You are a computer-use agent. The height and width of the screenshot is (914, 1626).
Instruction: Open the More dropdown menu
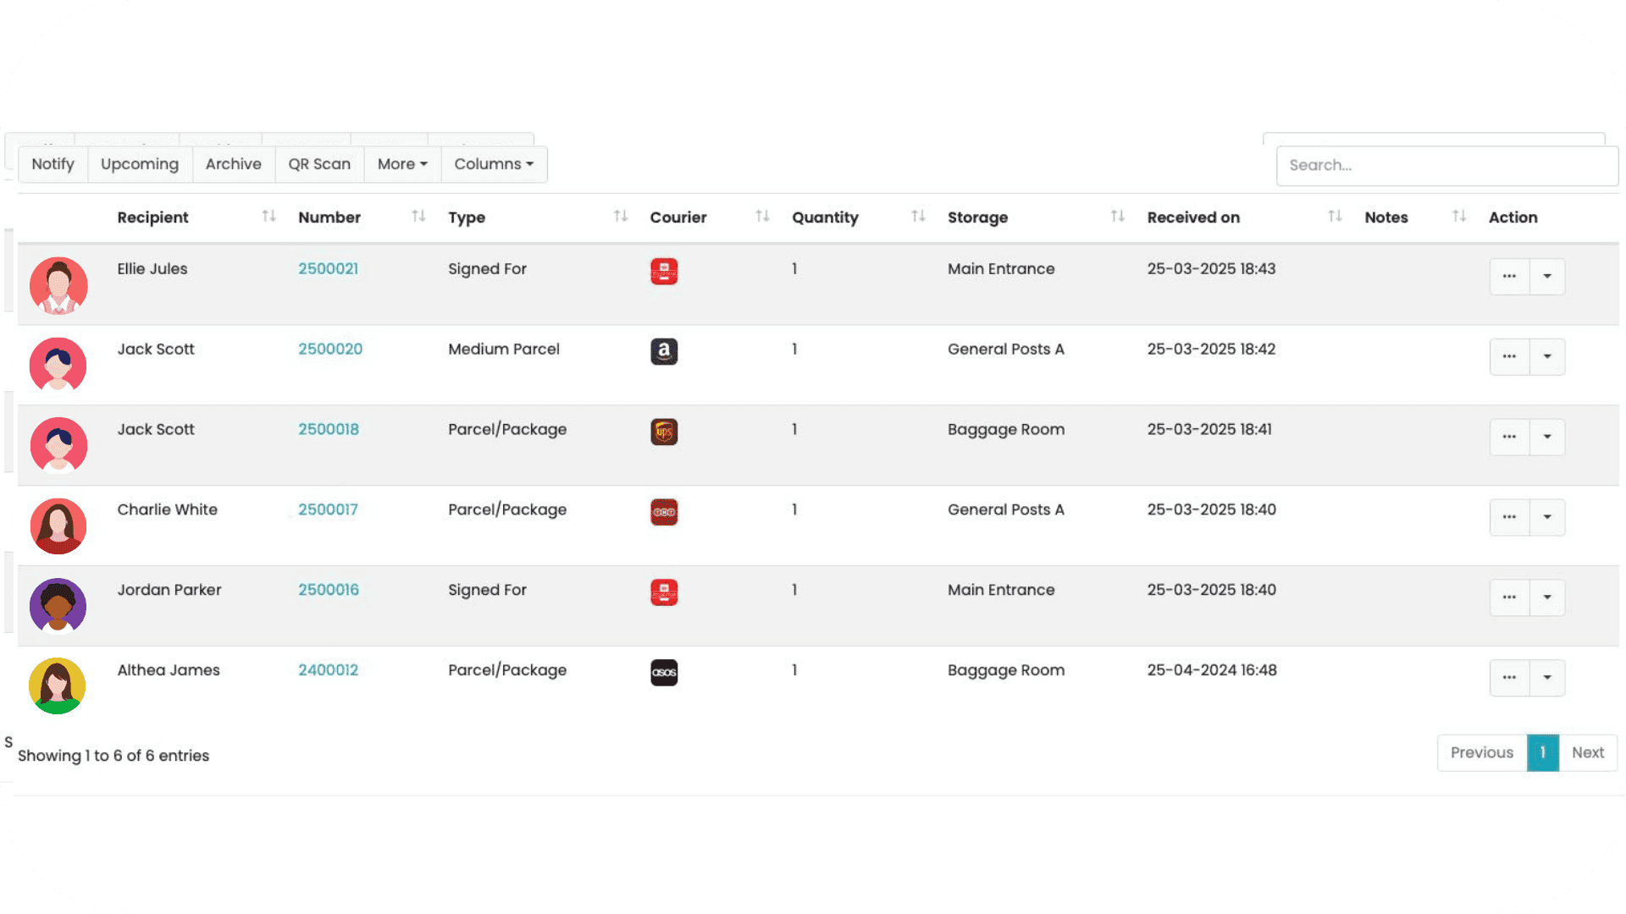pos(402,164)
